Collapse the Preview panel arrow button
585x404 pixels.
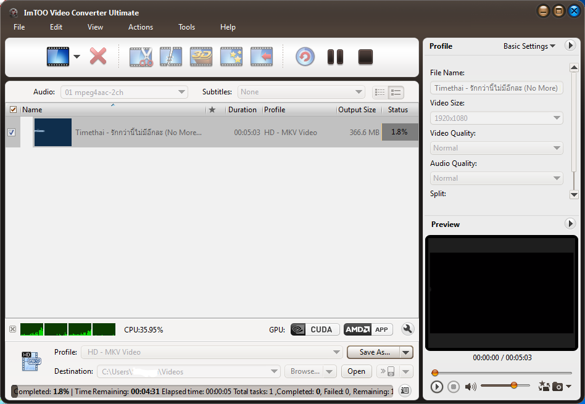tap(570, 224)
